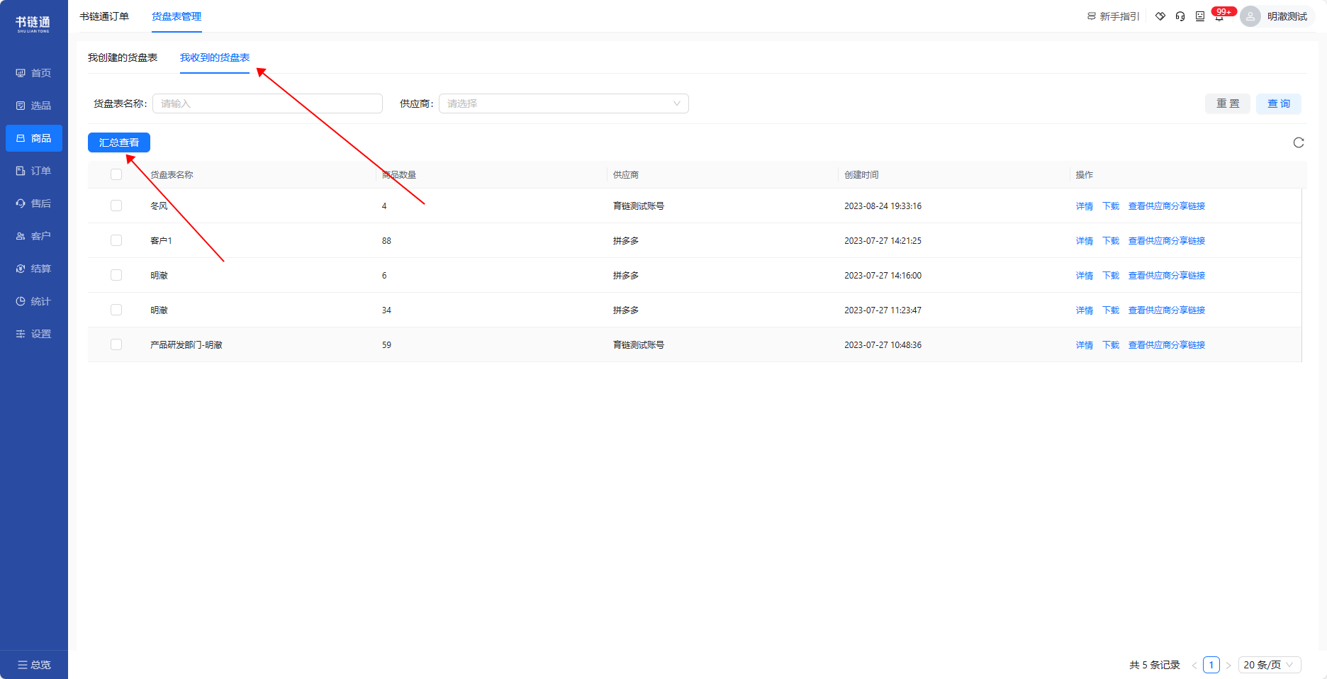1327x679 pixels.
Task: Click the name 产品研发部门-明澈
Action: pyautogui.click(x=186, y=344)
